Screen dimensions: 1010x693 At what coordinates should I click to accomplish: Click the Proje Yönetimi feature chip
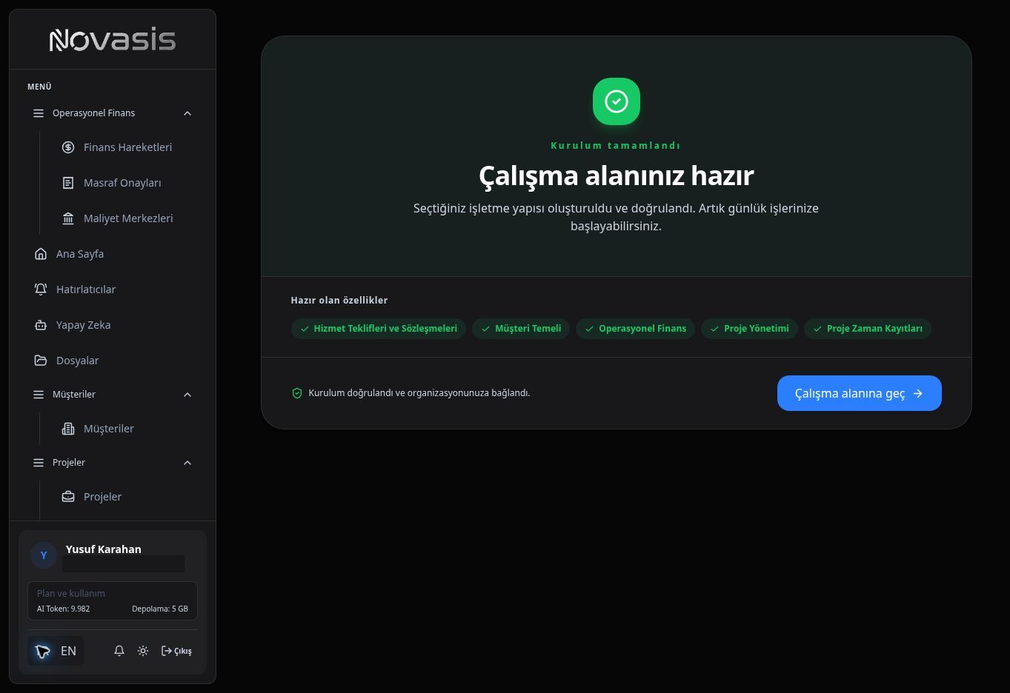(750, 329)
